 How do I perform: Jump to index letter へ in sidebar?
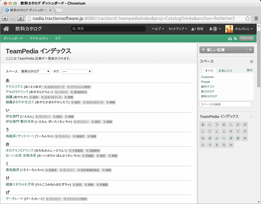(224, 138)
